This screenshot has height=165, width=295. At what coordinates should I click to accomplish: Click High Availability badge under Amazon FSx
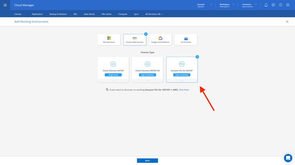click(182, 75)
